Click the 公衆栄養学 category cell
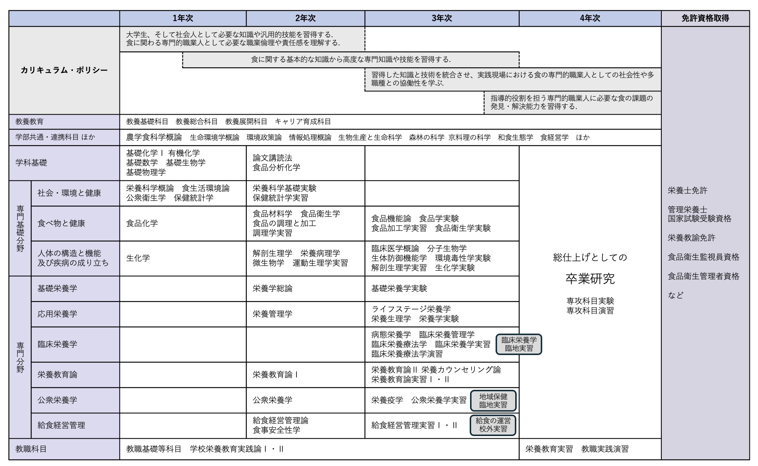The height and width of the screenshot is (466, 758). 75,400
